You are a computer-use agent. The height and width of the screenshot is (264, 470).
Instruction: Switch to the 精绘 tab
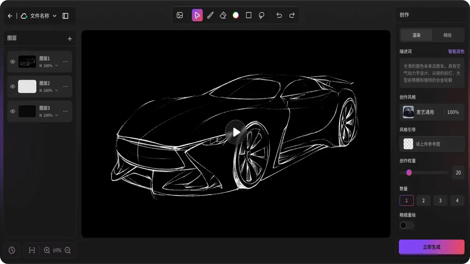(x=447, y=35)
